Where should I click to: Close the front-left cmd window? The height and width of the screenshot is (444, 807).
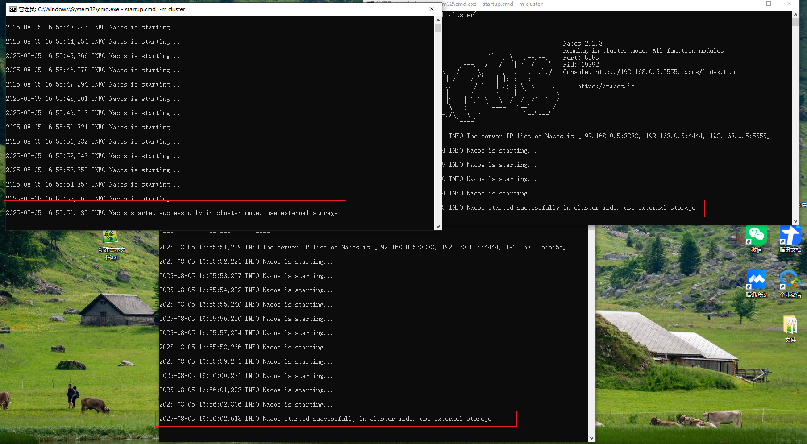pyautogui.click(x=432, y=9)
